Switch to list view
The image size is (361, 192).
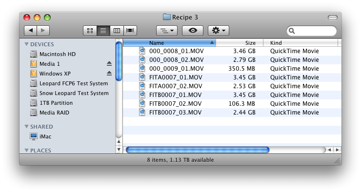tap(103, 31)
